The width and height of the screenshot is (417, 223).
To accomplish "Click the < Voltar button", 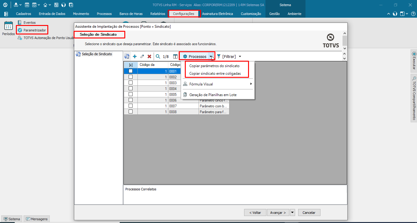I will 255,212.
